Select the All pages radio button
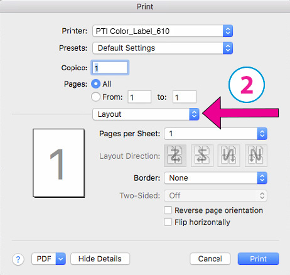 96,84
